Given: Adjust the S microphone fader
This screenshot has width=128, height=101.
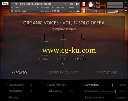Looking at the screenshot, I should (81, 39).
